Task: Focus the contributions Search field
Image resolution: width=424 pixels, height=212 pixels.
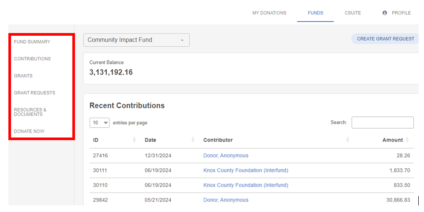Action: [x=383, y=123]
